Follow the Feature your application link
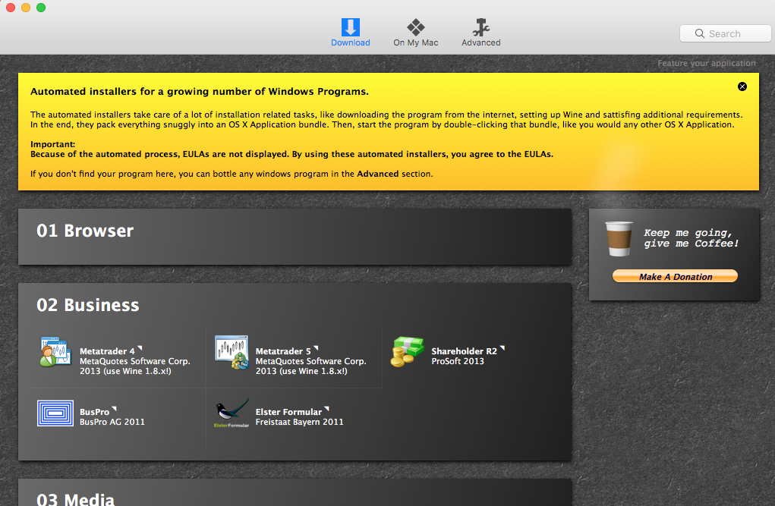This screenshot has height=506, width=775. [x=706, y=64]
